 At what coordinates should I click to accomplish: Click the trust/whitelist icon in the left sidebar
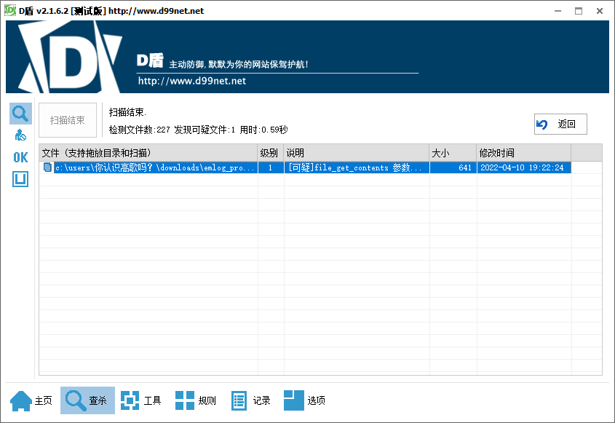(x=20, y=134)
